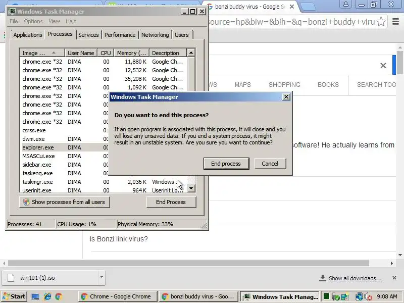The height and width of the screenshot is (303, 404).
Task: Sort processes by Image Name column
Action: 42,53
